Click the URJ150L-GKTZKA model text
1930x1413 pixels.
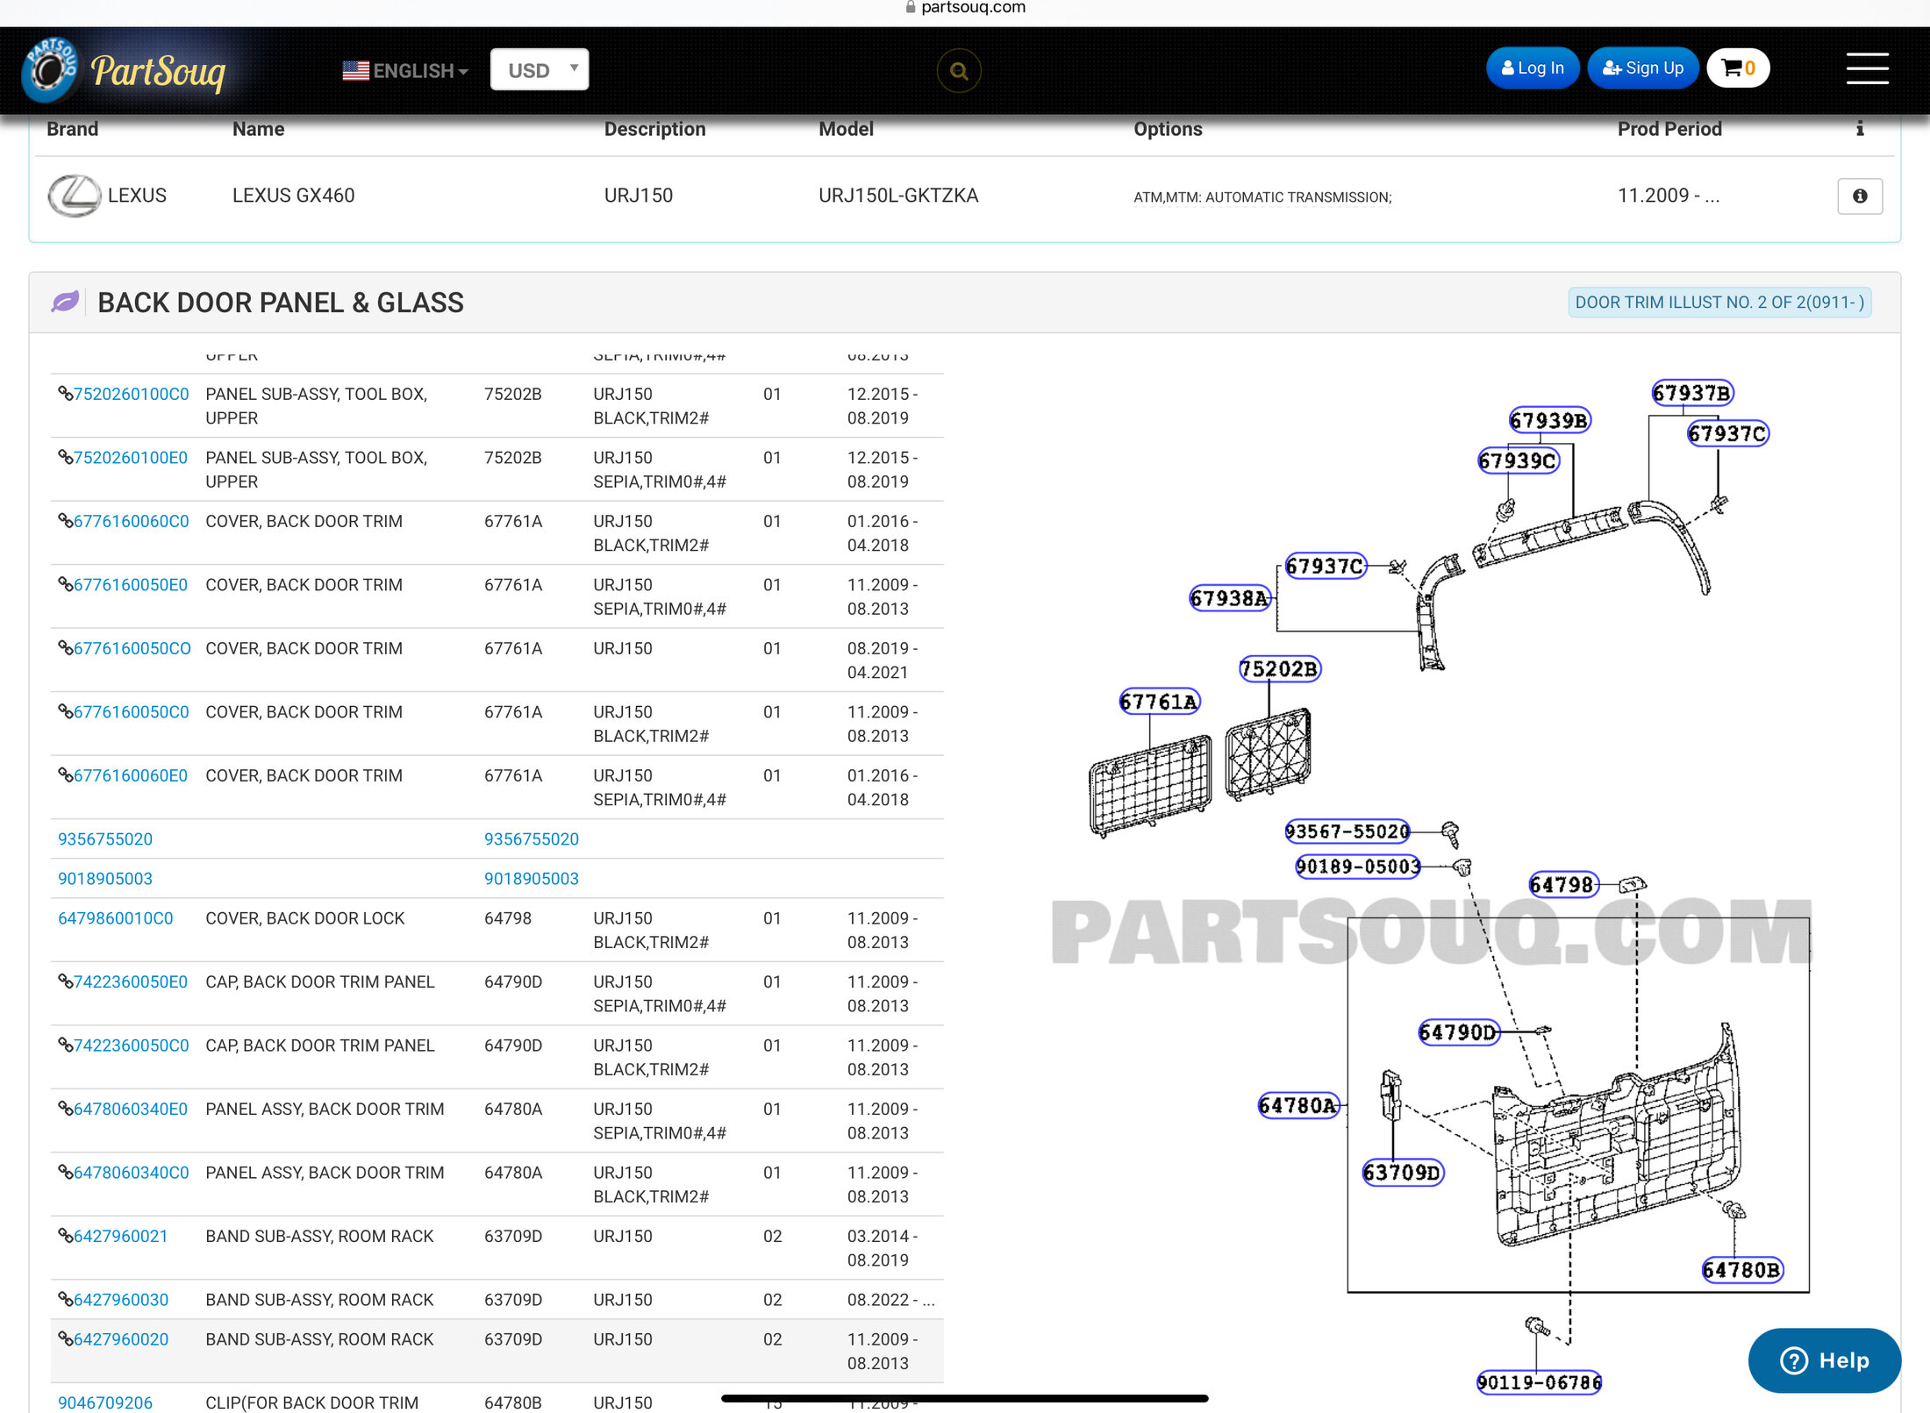click(898, 195)
